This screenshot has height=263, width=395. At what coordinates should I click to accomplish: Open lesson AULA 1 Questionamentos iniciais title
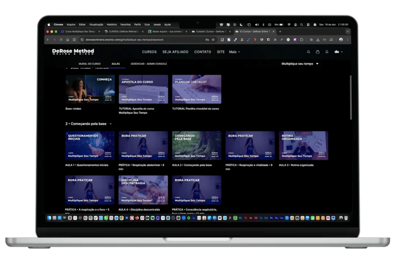click(86, 165)
